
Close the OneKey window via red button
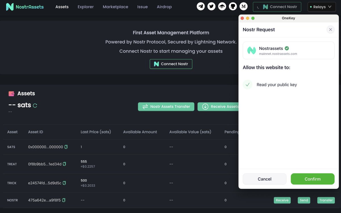pyautogui.click(x=242, y=18)
